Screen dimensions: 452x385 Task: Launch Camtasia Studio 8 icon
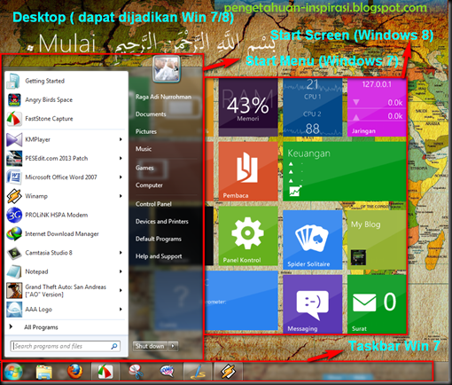(x=14, y=253)
